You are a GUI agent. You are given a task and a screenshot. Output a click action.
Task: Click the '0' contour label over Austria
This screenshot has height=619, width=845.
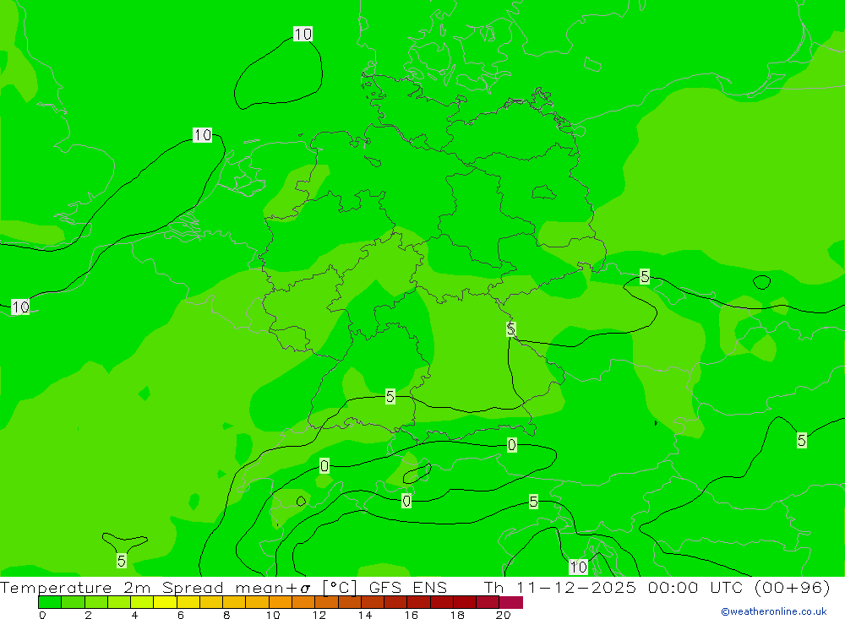click(x=511, y=445)
